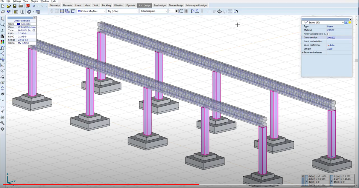Click the Save floppy disk icon

tap(15, 6)
